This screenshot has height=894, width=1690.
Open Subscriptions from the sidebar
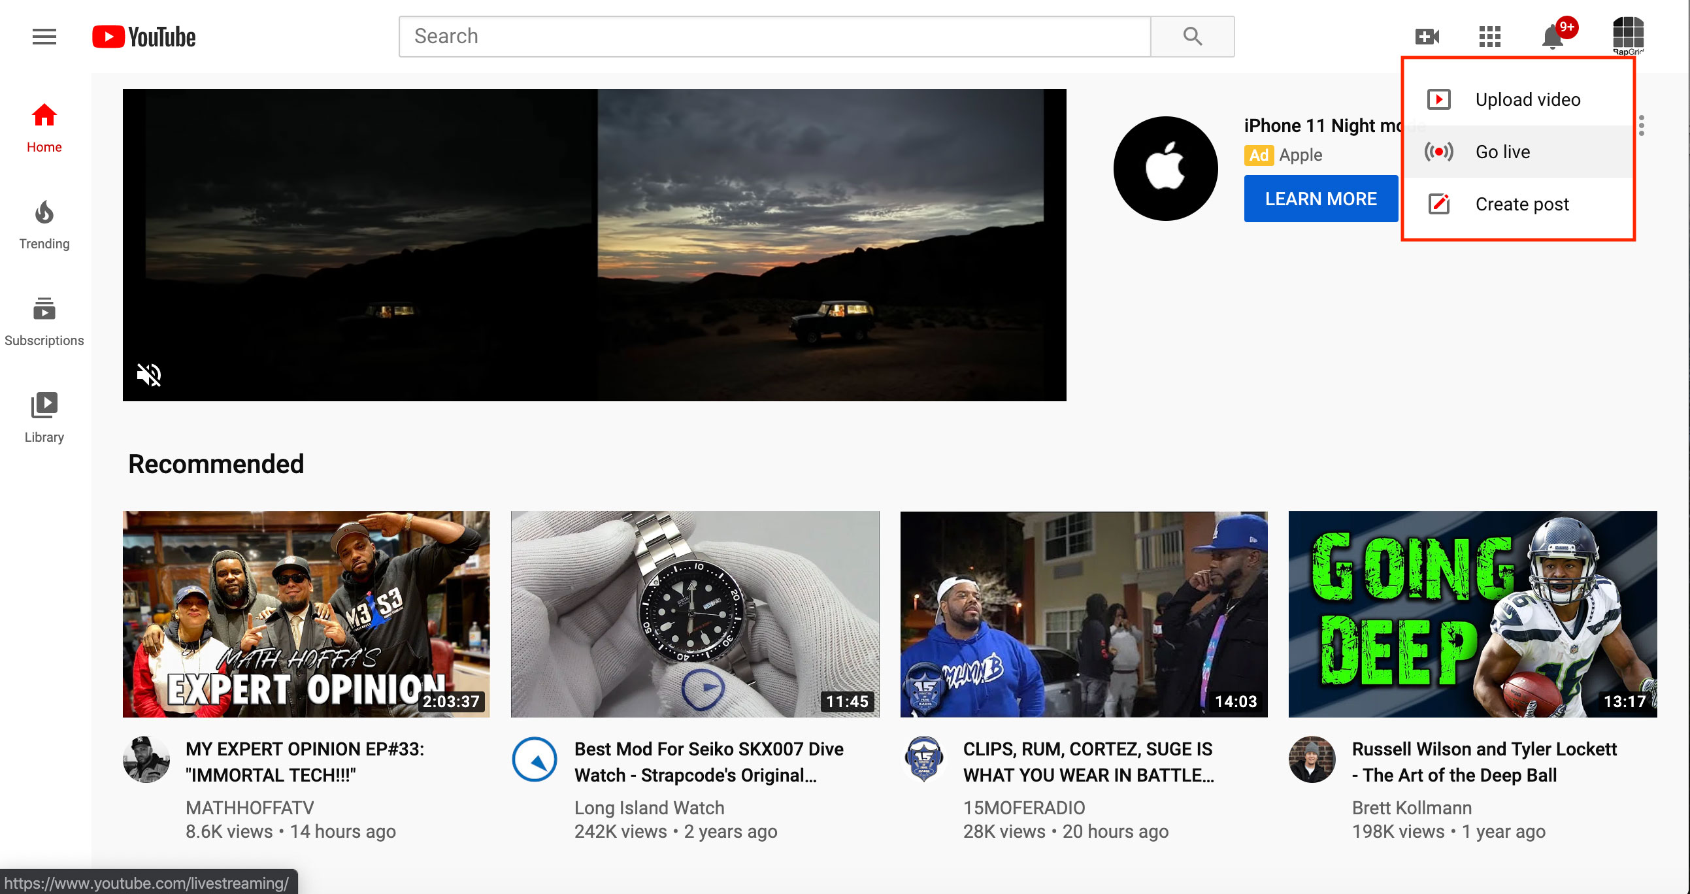pyautogui.click(x=44, y=322)
